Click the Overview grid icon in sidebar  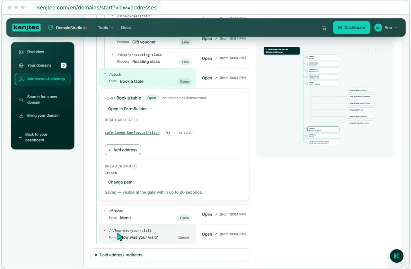coord(21,52)
